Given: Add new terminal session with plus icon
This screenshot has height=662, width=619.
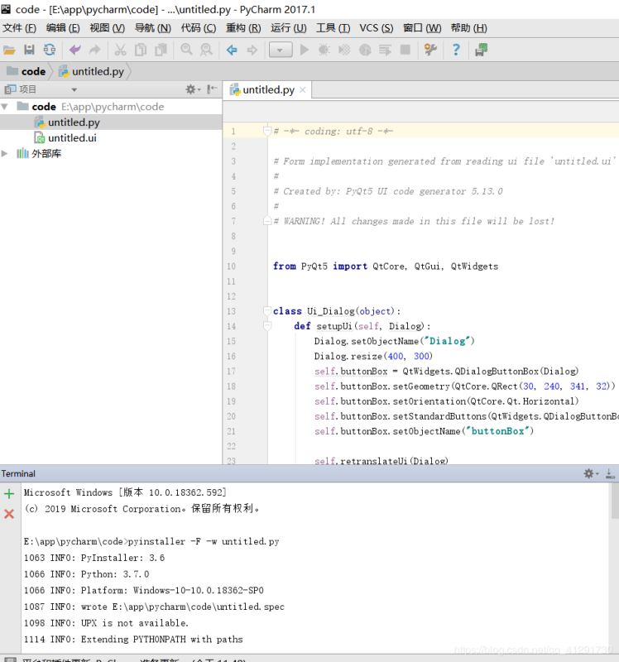Looking at the screenshot, I should pyautogui.click(x=9, y=494).
